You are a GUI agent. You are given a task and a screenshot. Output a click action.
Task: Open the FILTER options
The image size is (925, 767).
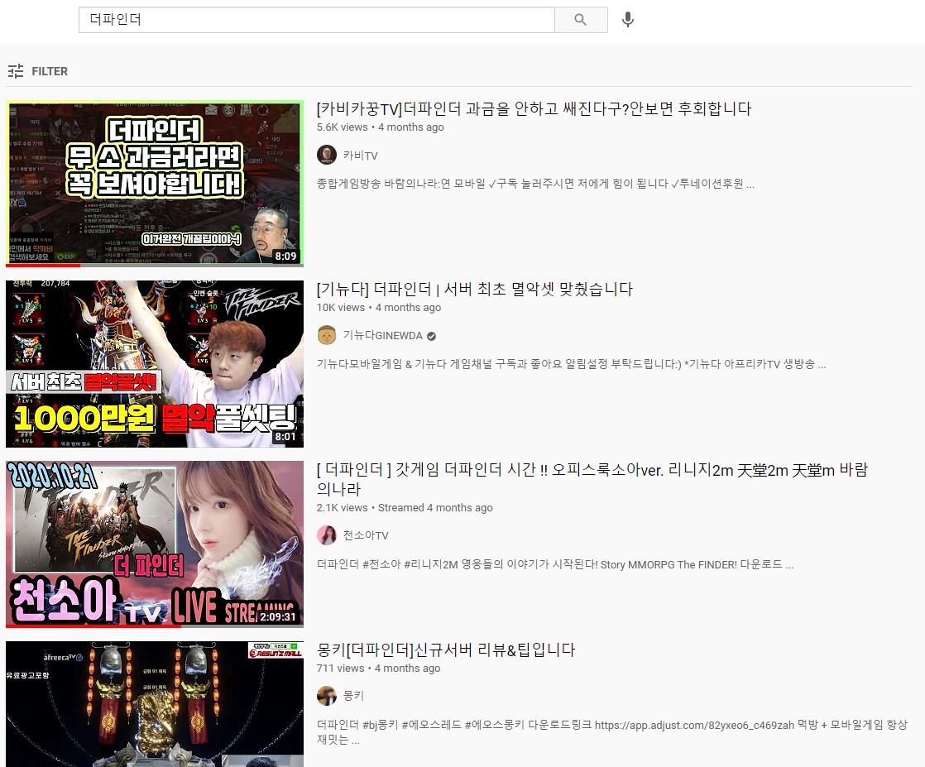pyautogui.click(x=38, y=71)
